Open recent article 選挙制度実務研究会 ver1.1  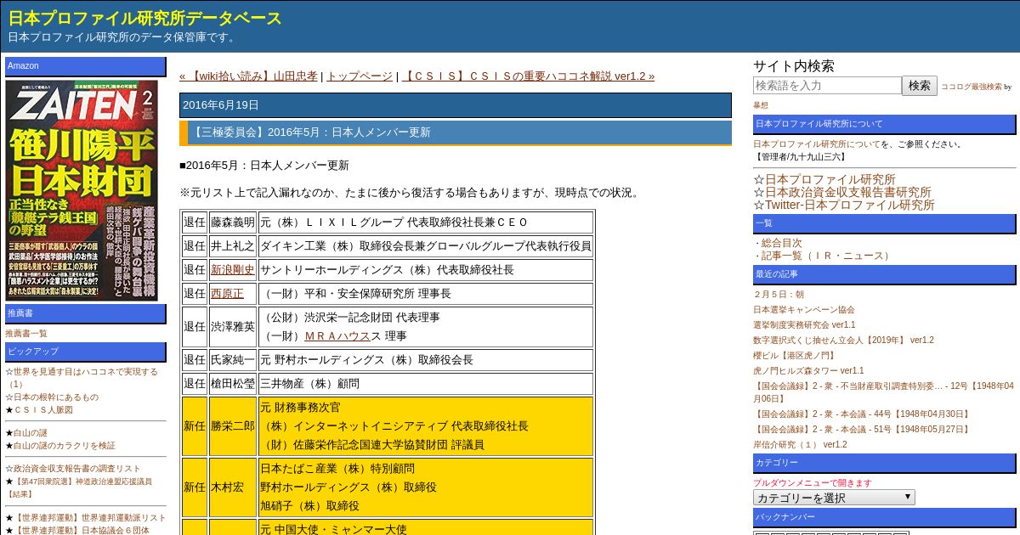coord(804,325)
